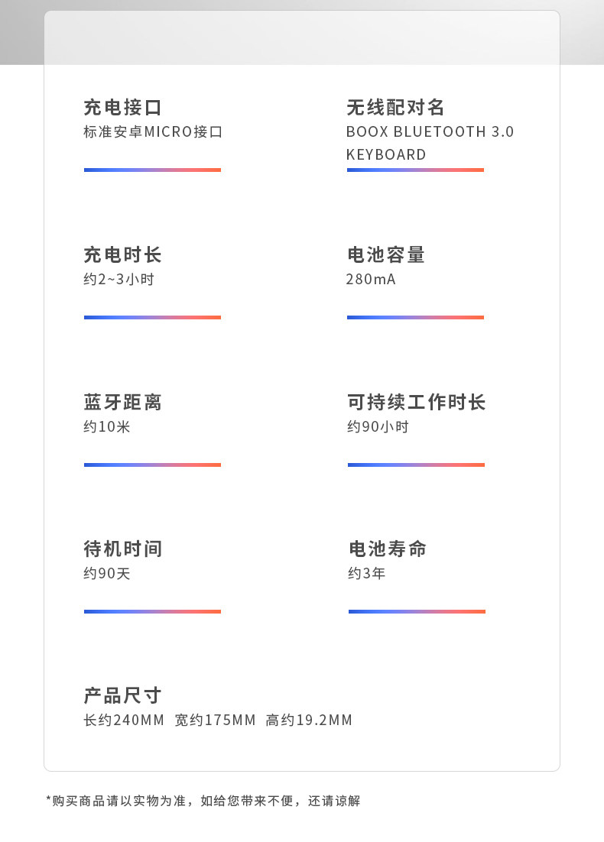Select the 标准安卓MICRO接口 text

pos(153,131)
